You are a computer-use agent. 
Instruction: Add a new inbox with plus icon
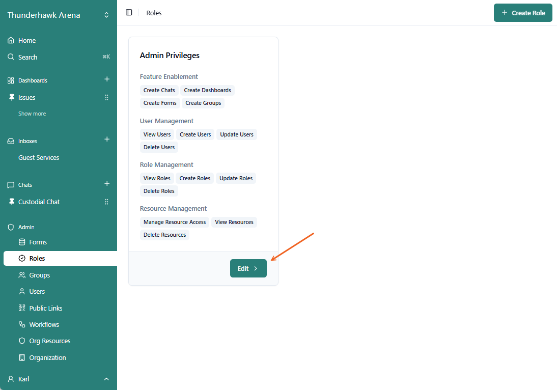[x=107, y=140]
